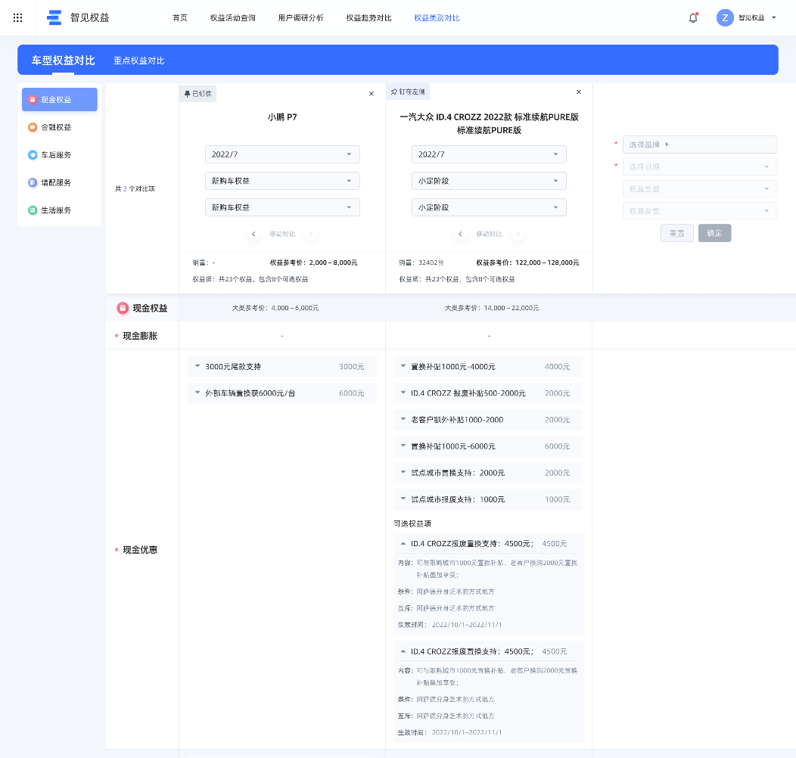Open 选择品牌 cascader field
Image resolution: width=796 pixels, height=758 pixels.
(700, 144)
